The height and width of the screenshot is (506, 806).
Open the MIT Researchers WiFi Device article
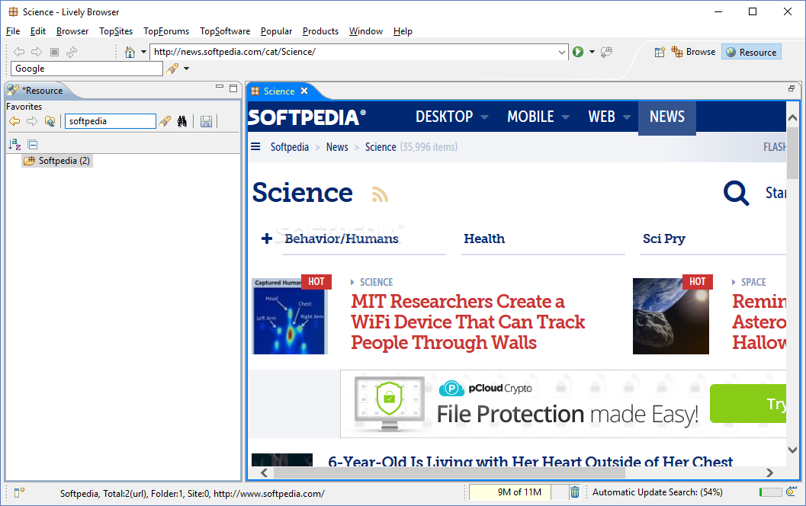pyautogui.click(x=467, y=322)
